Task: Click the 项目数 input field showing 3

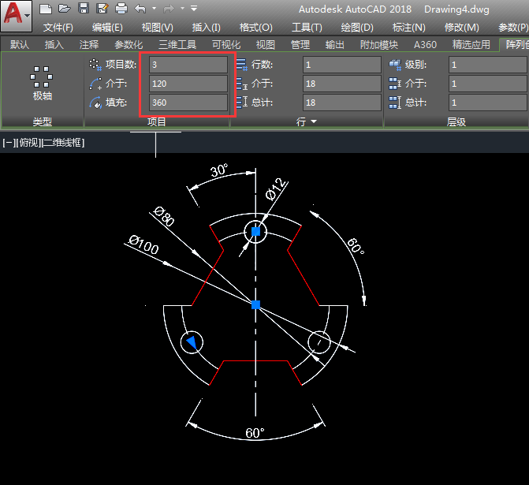Action: [x=188, y=65]
